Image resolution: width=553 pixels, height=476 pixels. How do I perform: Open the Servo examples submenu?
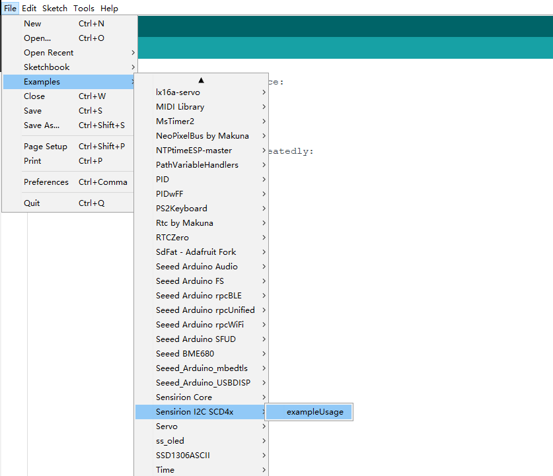[202, 426]
